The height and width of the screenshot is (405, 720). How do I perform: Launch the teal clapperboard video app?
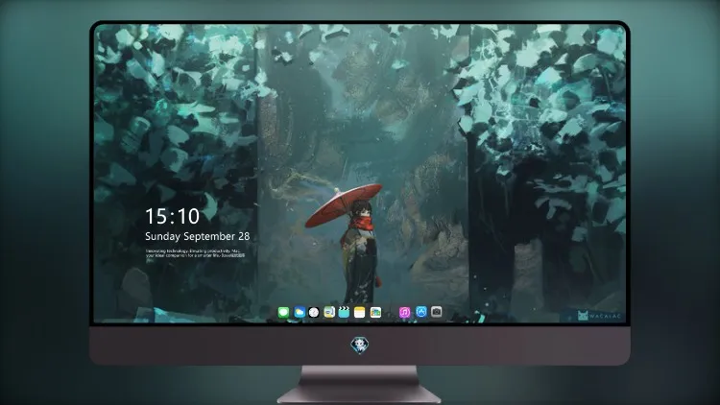[344, 313]
